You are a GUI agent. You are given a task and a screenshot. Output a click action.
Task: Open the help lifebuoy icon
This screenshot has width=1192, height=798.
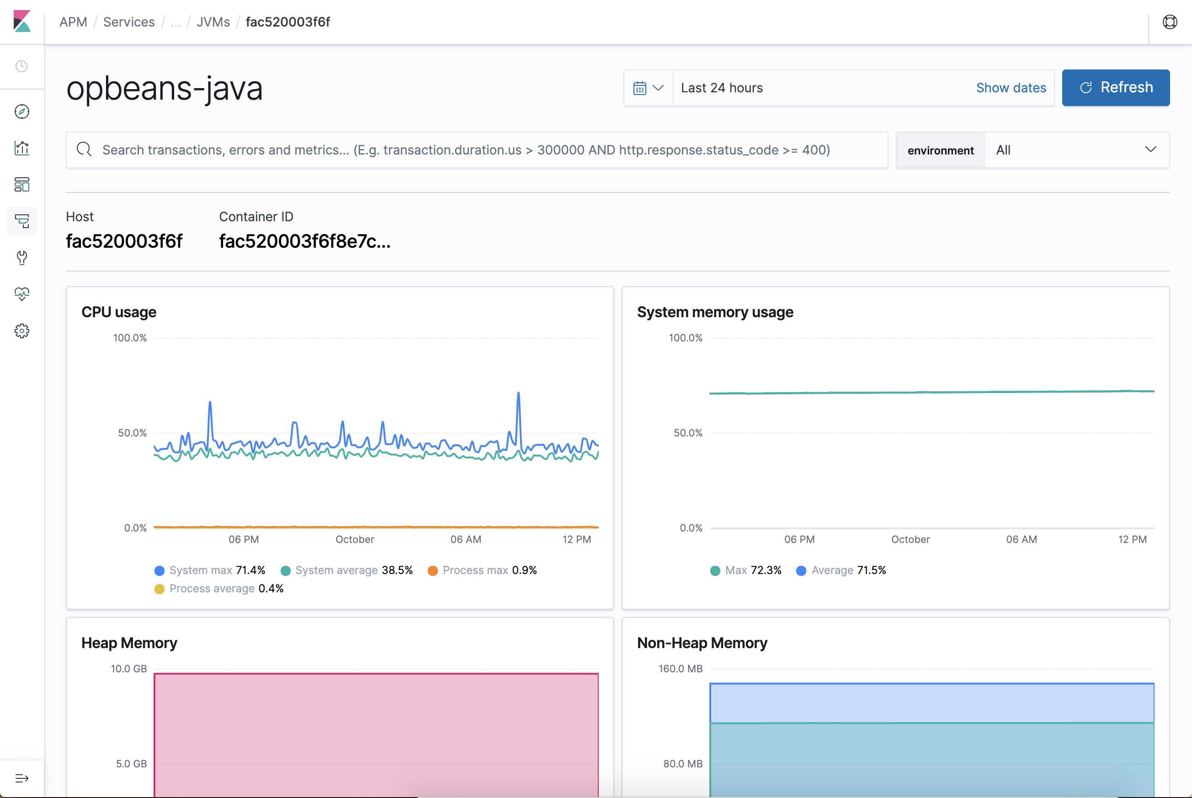[x=1170, y=22]
